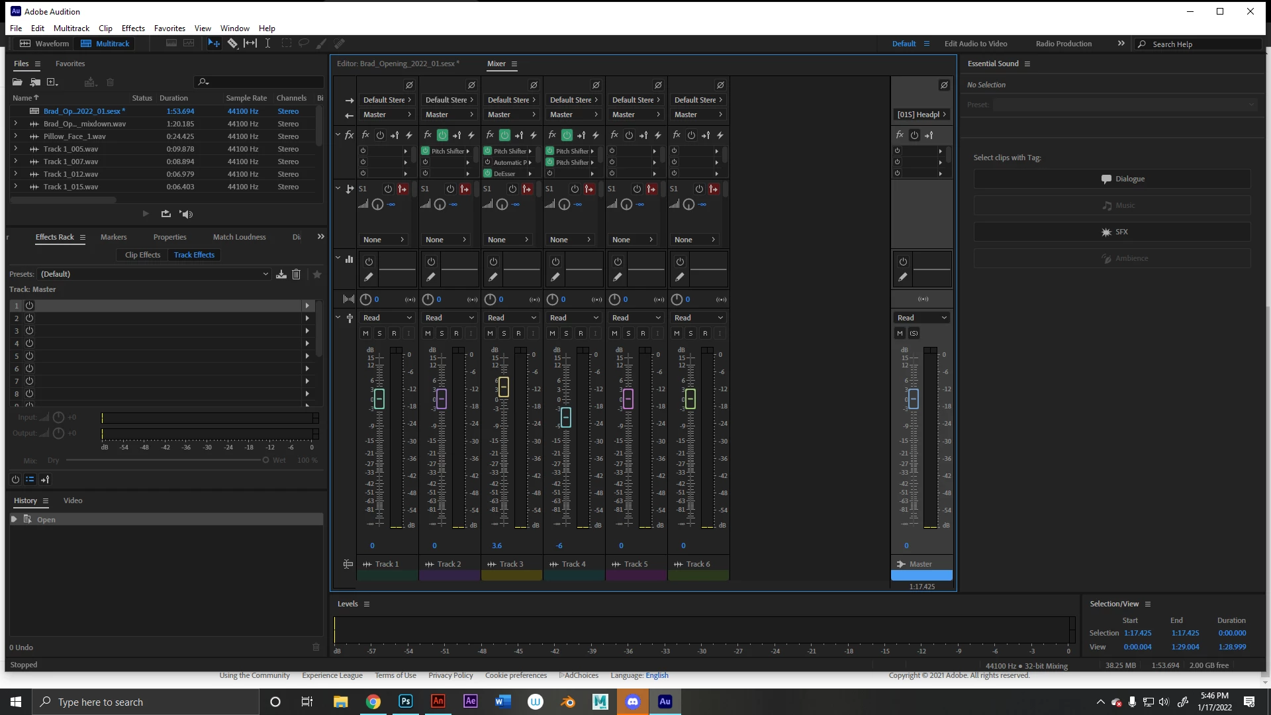This screenshot has height=715, width=1271.
Task: Click Import File icon in Files panel
Action: (35, 82)
